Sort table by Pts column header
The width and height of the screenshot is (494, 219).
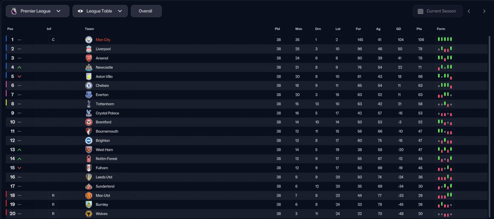[x=419, y=29]
